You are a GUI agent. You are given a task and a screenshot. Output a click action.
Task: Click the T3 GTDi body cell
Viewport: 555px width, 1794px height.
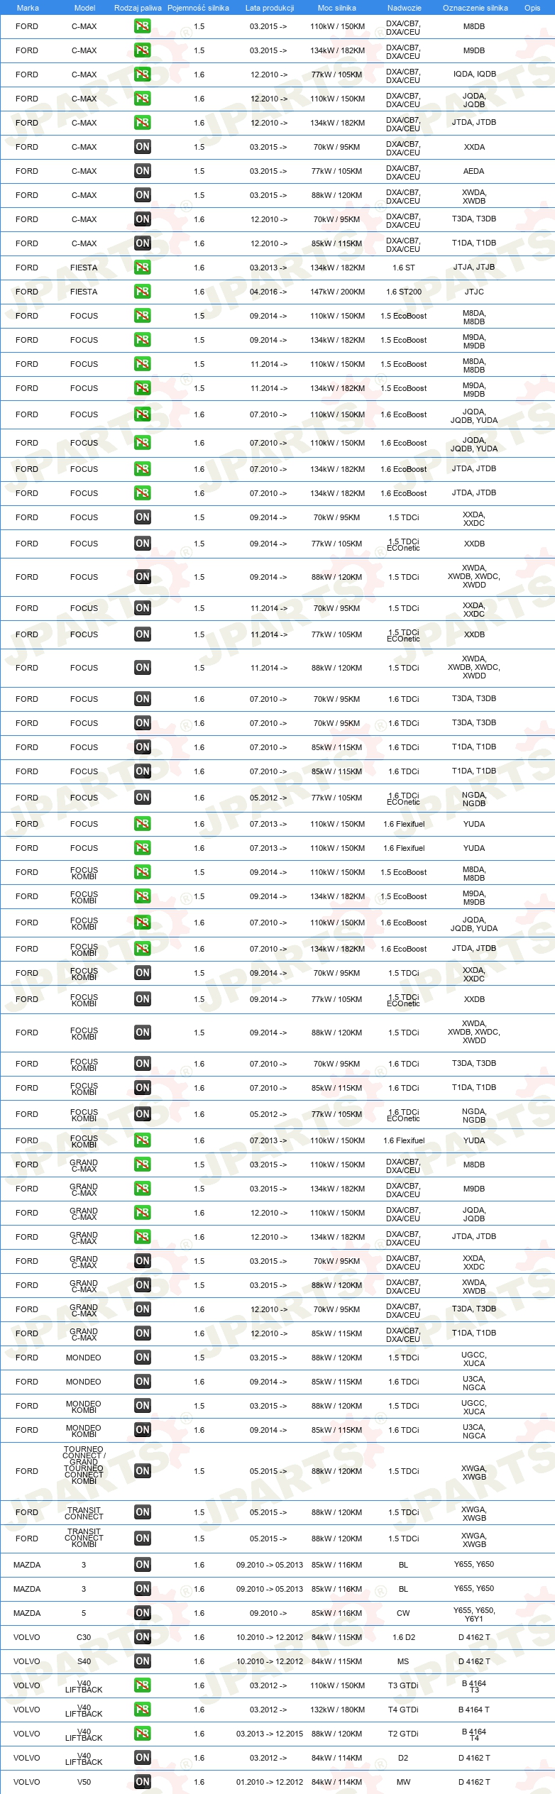403,1685
